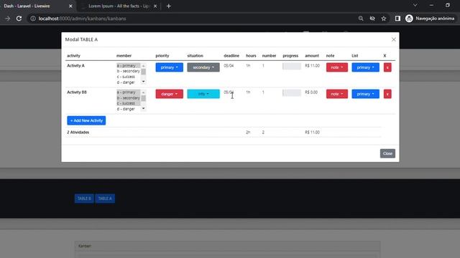Open a new browser tab with plus icon
This screenshot has width=460, height=258.
[x=169, y=6]
